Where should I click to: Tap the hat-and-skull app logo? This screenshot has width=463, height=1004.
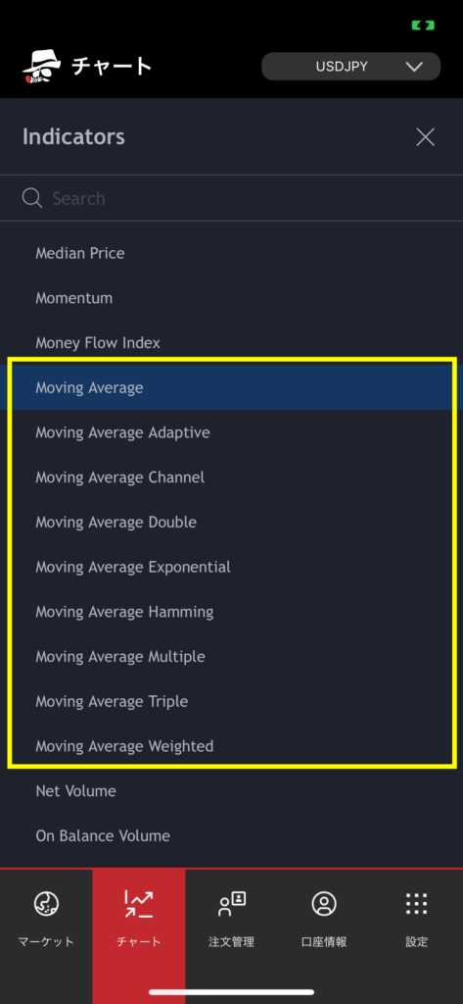[41, 66]
